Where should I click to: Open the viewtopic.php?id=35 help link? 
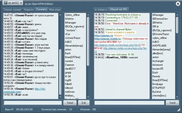[x=117, y=45]
